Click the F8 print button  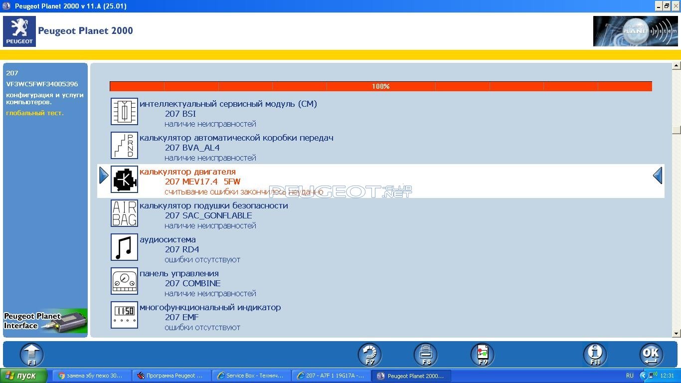[x=426, y=355]
